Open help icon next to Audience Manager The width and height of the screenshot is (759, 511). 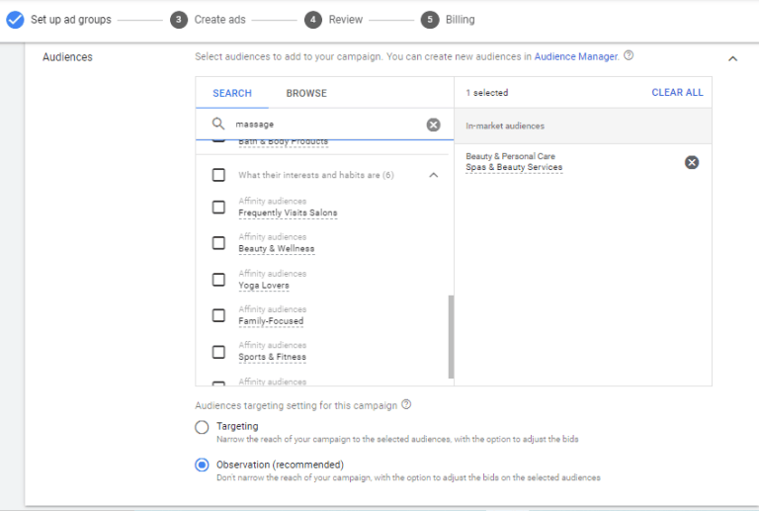[629, 55]
